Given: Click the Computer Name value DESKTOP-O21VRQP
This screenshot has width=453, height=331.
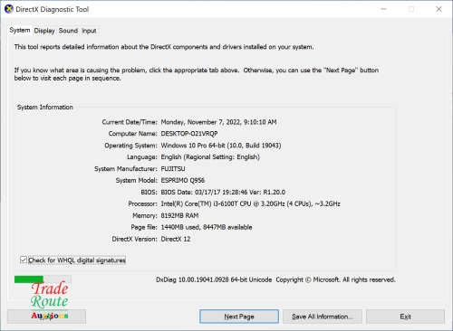Looking at the screenshot, I should (x=189, y=134).
